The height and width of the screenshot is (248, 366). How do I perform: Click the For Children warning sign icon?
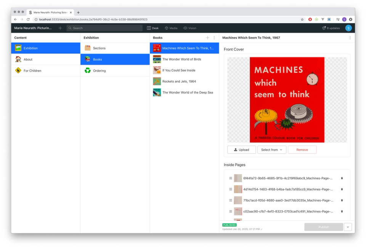tap(18, 70)
